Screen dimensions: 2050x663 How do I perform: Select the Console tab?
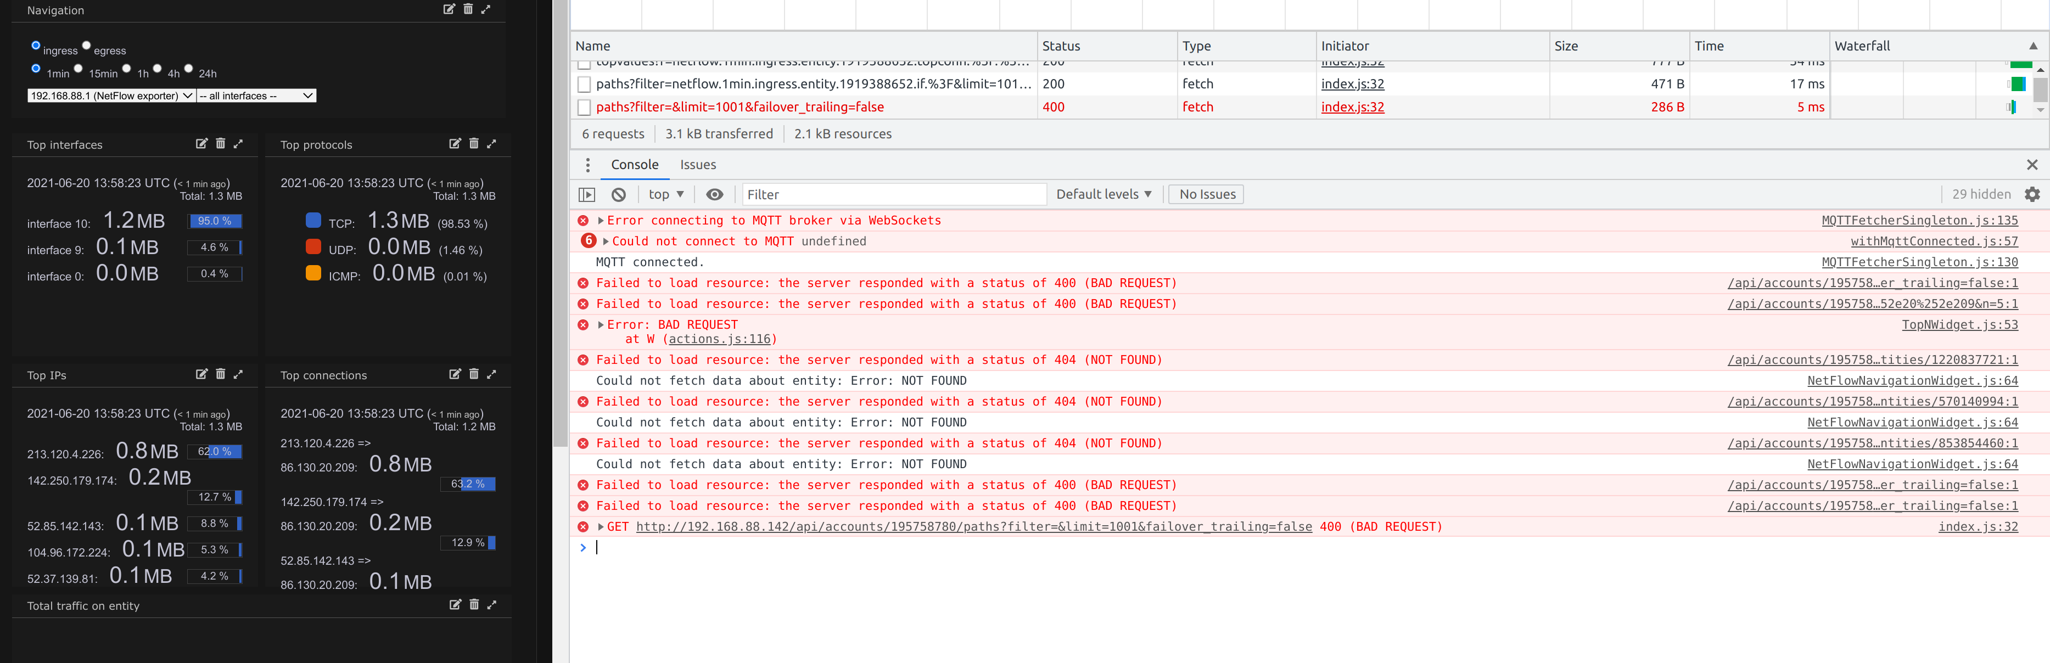(634, 164)
